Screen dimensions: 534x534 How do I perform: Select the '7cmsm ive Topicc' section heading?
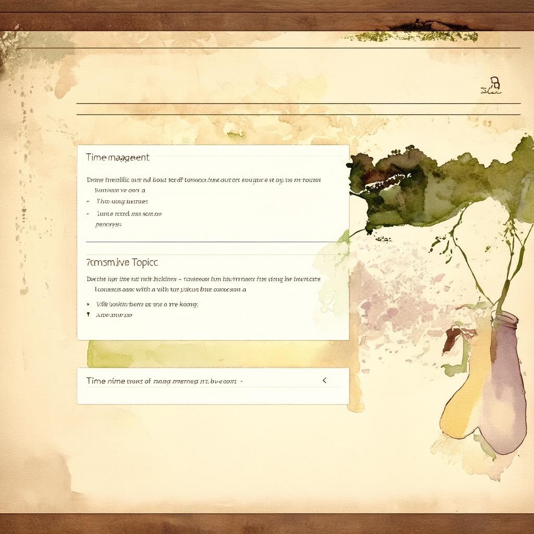click(x=122, y=262)
